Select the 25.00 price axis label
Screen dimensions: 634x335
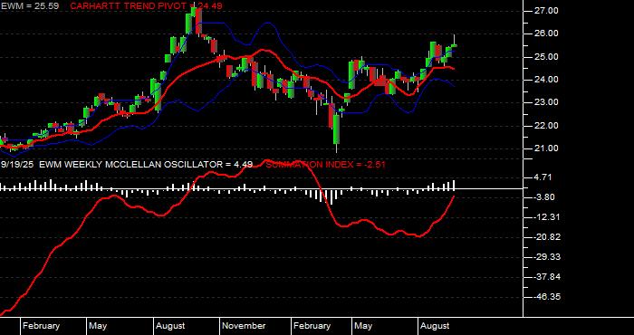[547, 56]
